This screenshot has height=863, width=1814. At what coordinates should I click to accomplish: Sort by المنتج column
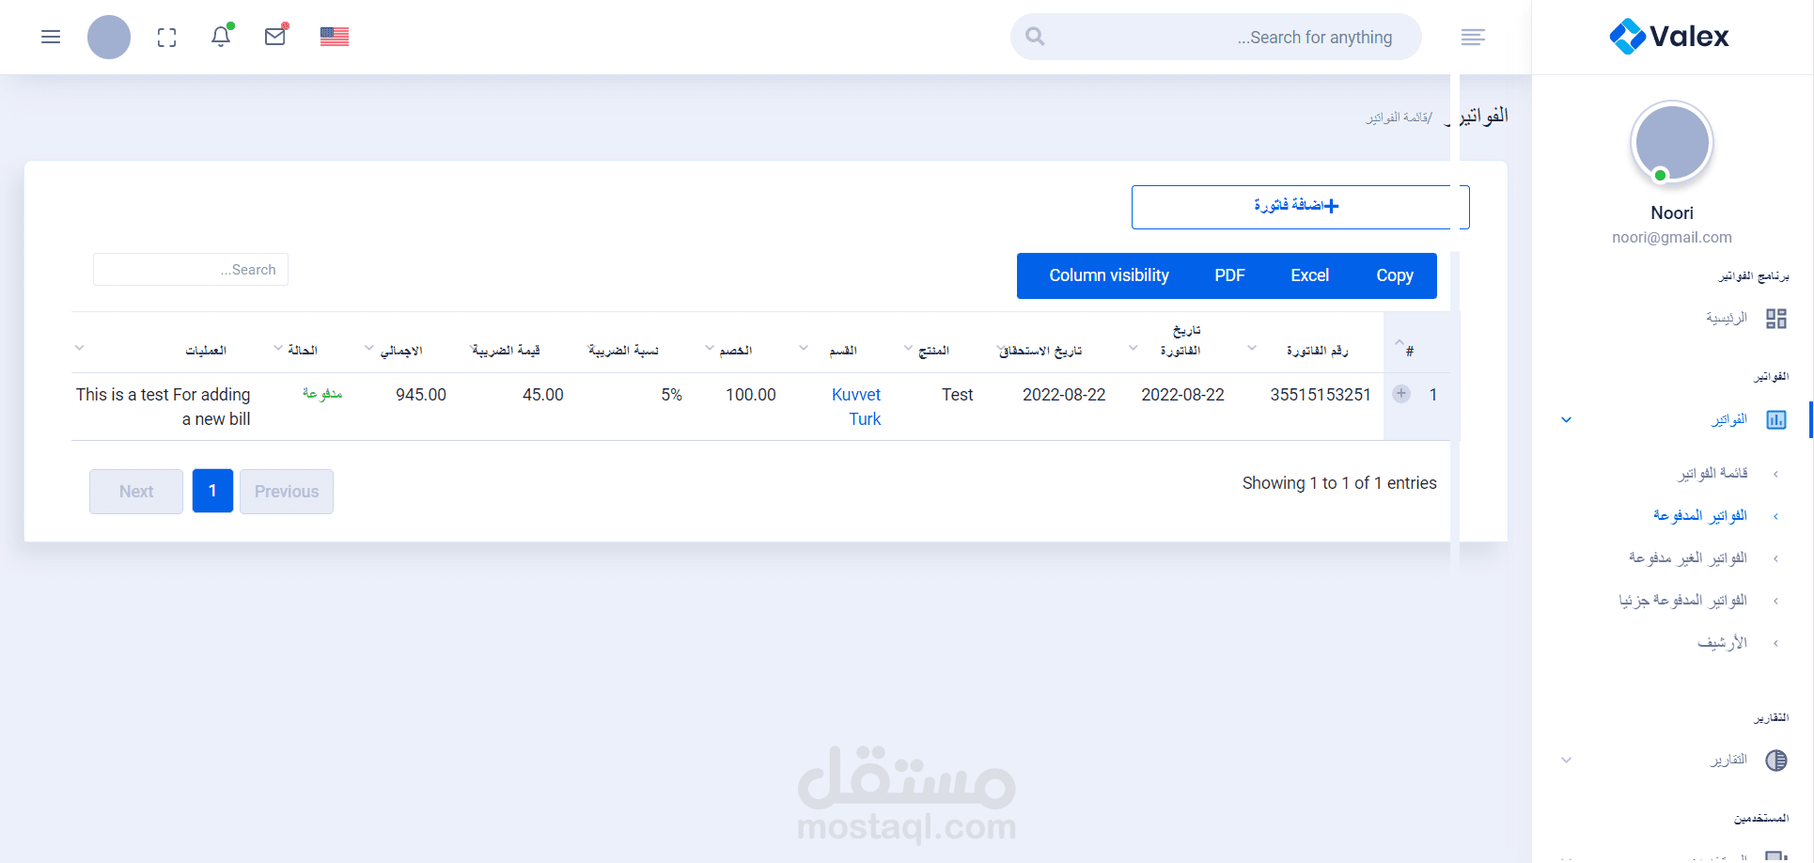coord(933,350)
